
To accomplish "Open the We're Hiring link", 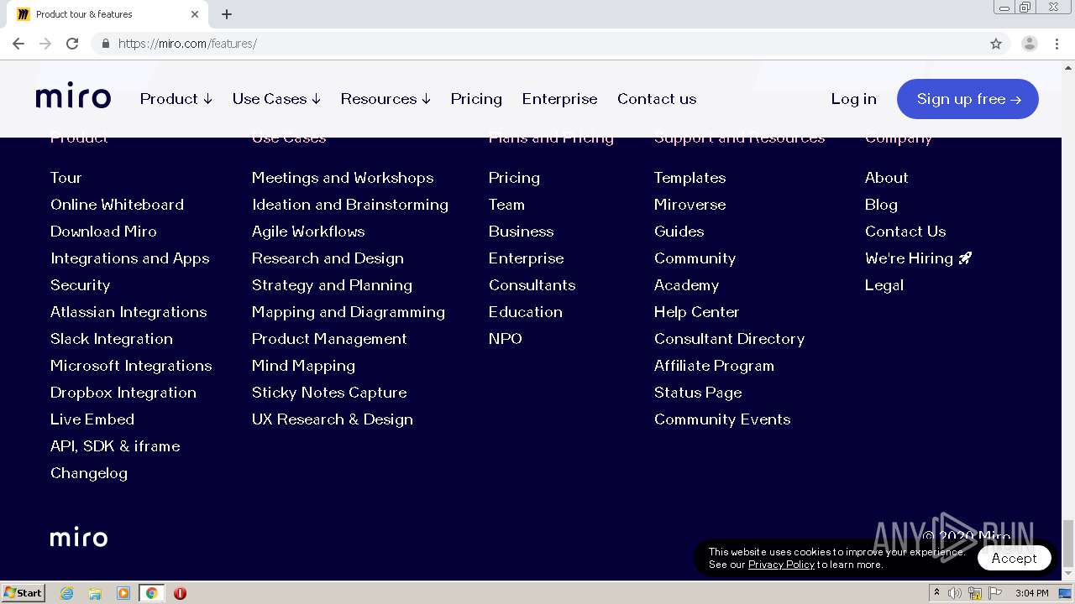I will point(918,258).
